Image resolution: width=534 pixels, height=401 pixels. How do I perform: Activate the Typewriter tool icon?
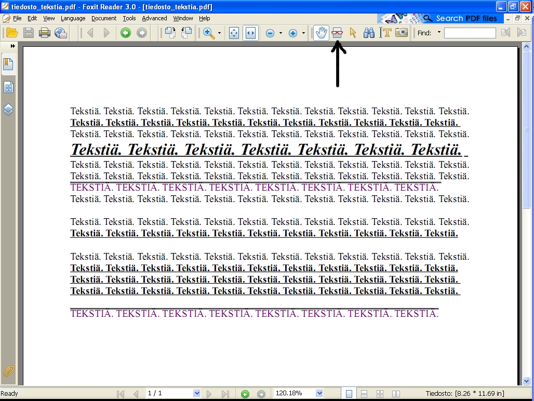(x=385, y=33)
